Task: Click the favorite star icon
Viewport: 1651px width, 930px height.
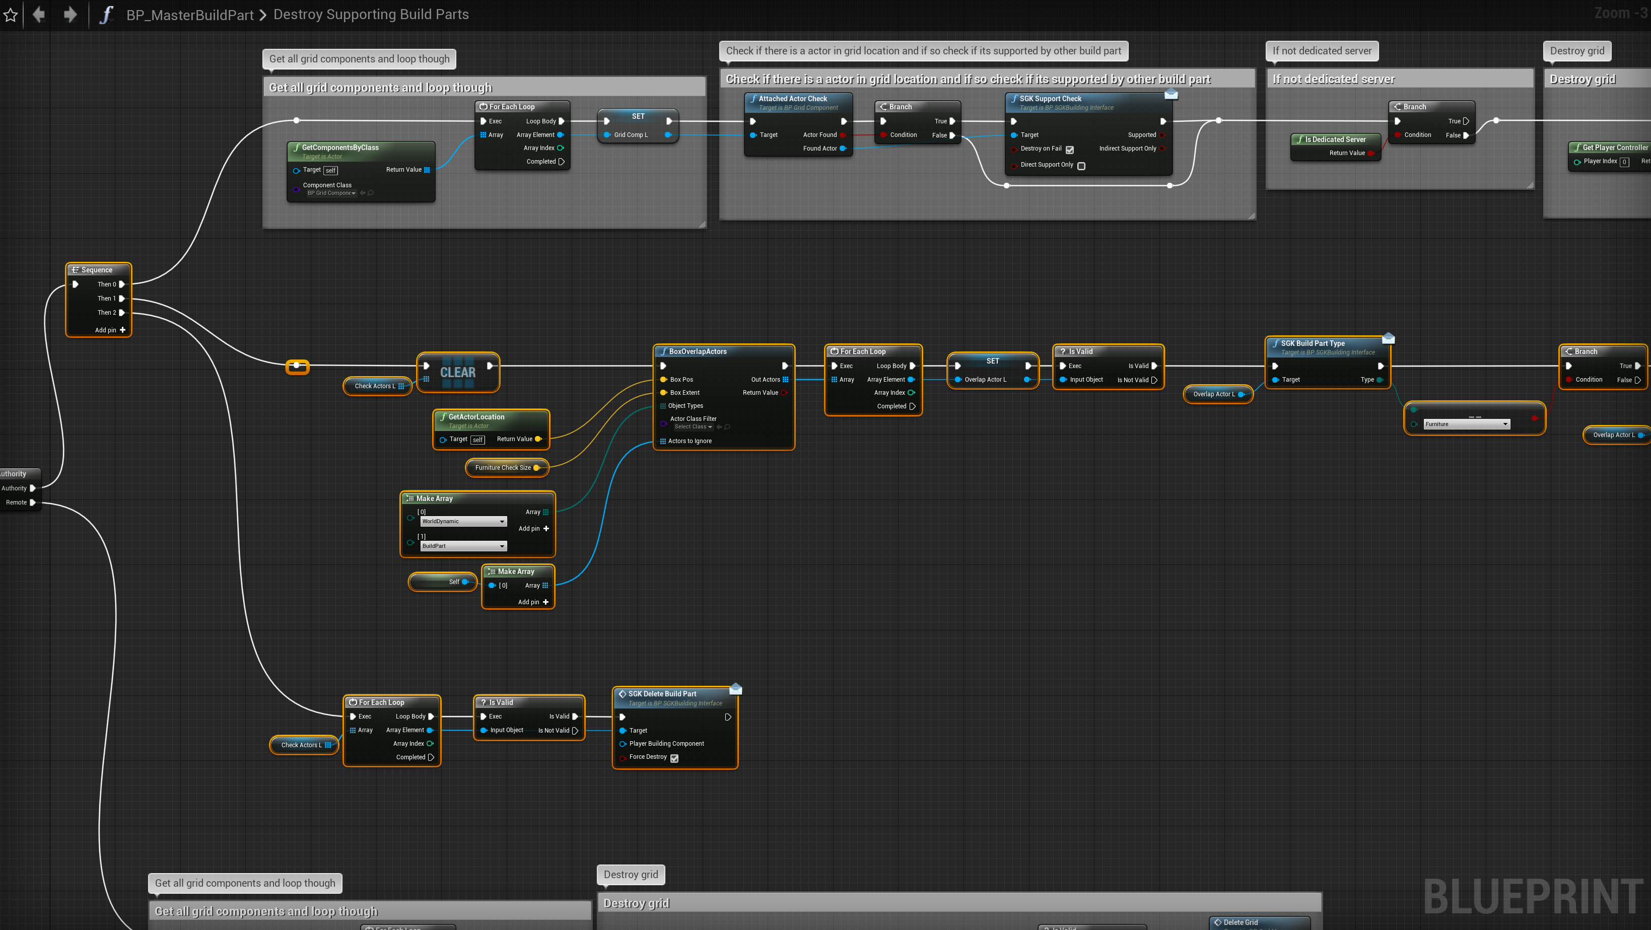Action: [x=11, y=15]
